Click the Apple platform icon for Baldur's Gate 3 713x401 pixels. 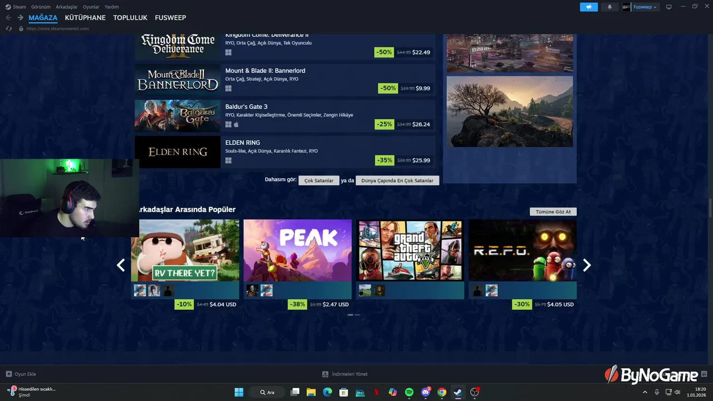click(236, 124)
